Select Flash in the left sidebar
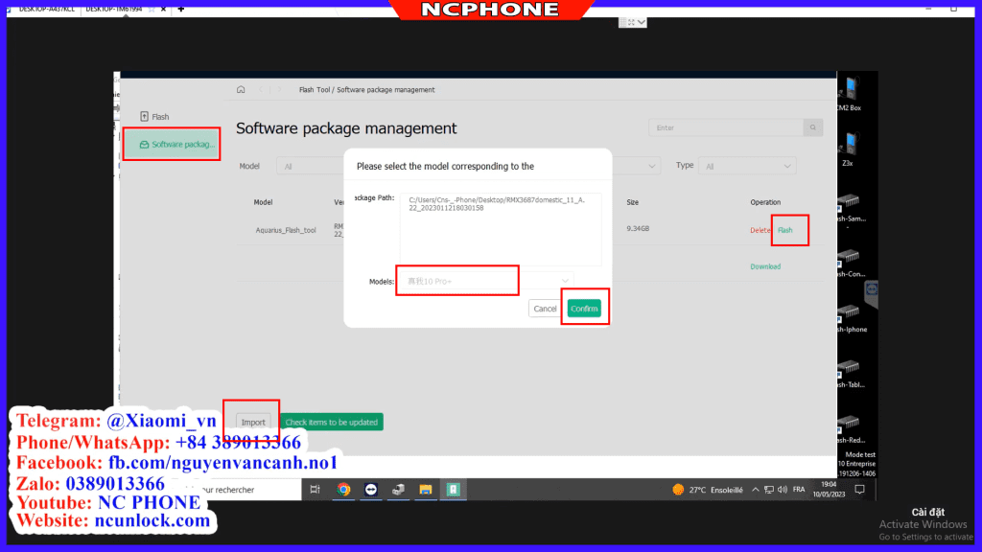Screen dimensions: 982x552 (x=155, y=116)
